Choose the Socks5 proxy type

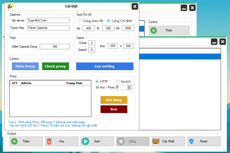click(118, 82)
